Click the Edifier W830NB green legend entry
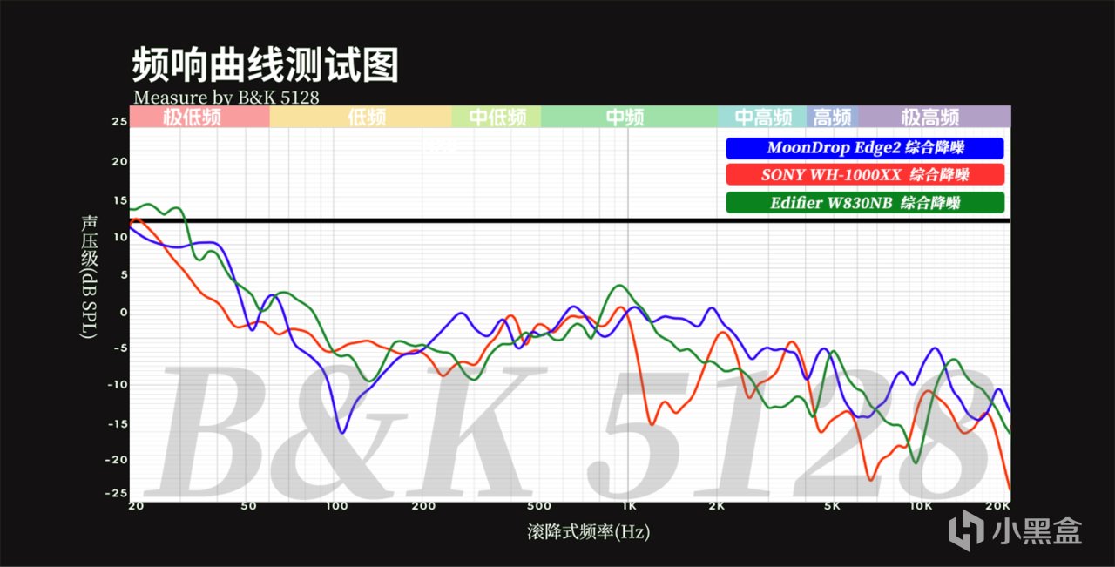 [864, 203]
